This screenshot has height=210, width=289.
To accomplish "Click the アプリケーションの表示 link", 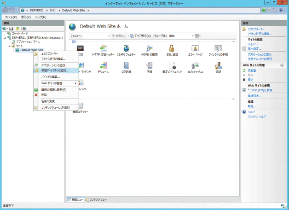I will pyautogui.click(x=260, y=54).
